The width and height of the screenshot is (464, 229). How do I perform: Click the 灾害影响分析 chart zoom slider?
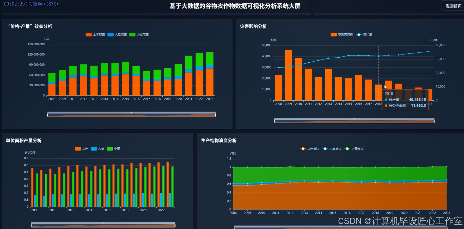tap(354, 120)
